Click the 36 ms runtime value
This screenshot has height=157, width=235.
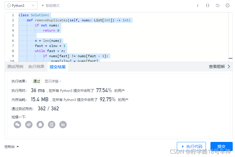coord(38,90)
